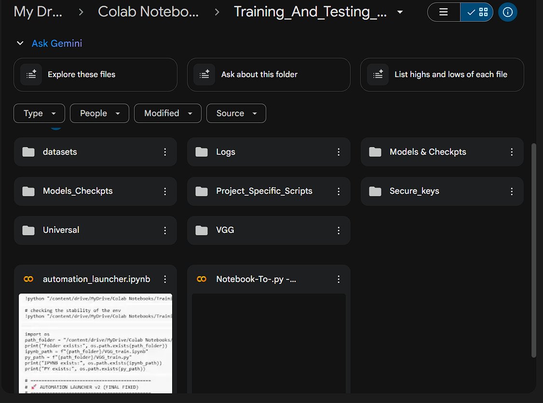The image size is (543, 403).
Task: Open more options for the datasets folder
Action: (x=166, y=152)
